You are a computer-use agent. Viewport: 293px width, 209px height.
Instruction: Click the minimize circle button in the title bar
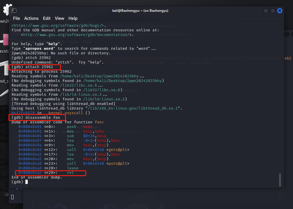click(x=266, y=11)
